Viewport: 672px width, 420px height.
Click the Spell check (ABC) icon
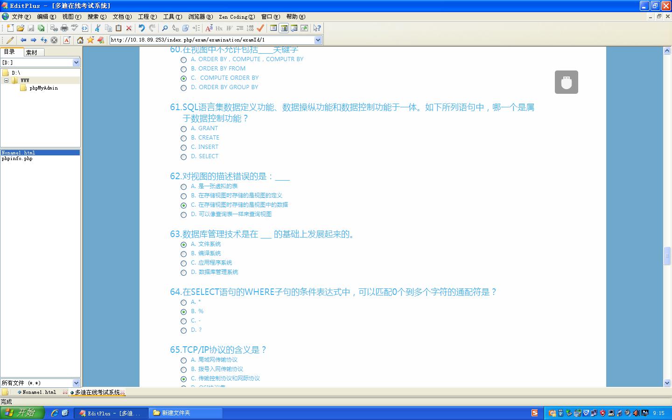[75, 28]
